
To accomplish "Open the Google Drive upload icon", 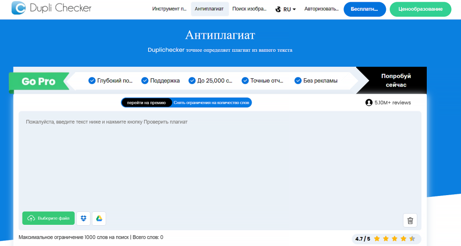I will click(99, 219).
